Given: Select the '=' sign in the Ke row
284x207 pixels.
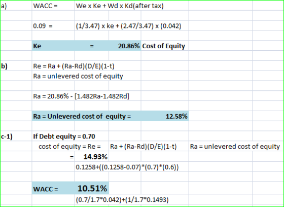Looking at the screenshot, I should click(92, 46).
